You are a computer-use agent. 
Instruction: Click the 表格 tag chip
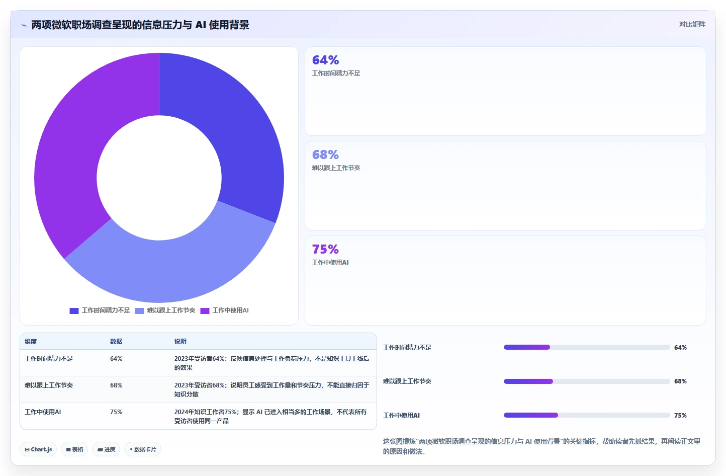tap(74, 449)
